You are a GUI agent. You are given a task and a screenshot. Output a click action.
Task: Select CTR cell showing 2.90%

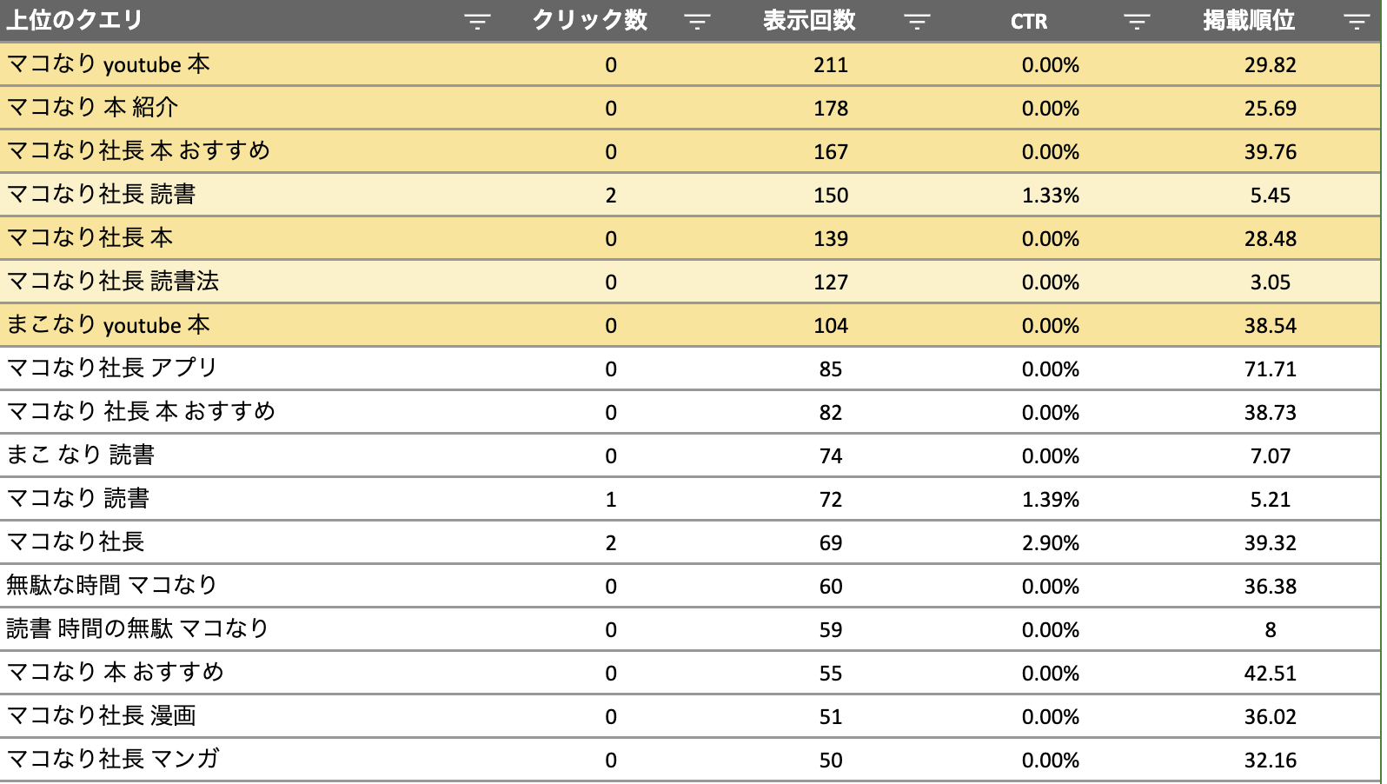[x=1051, y=542]
